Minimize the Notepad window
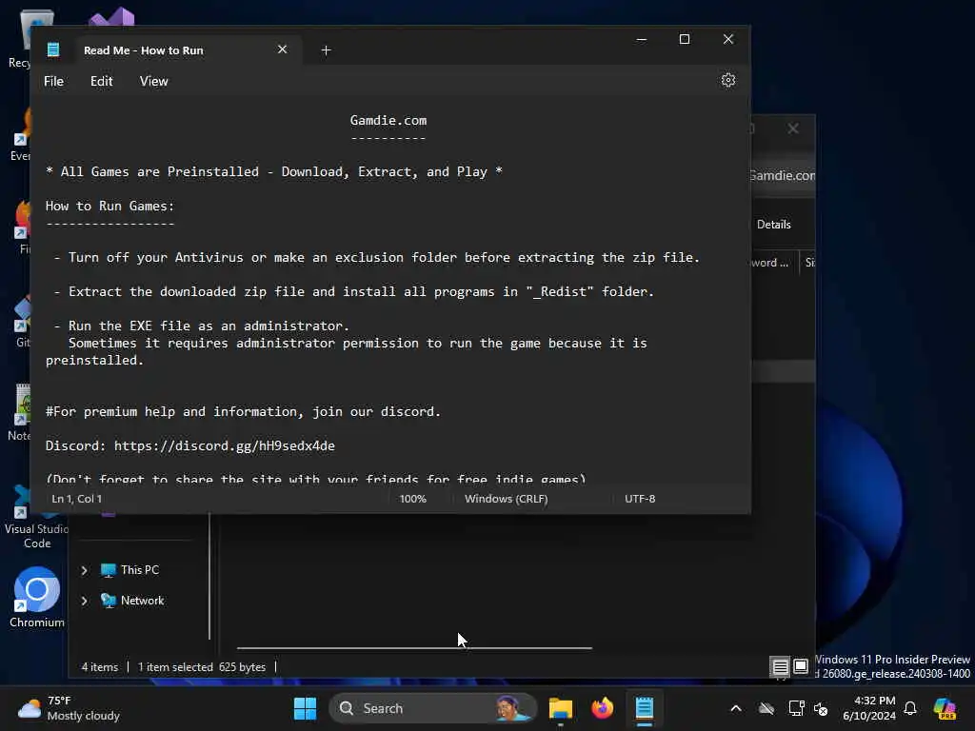Image resolution: width=975 pixels, height=731 pixels. (x=642, y=39)
